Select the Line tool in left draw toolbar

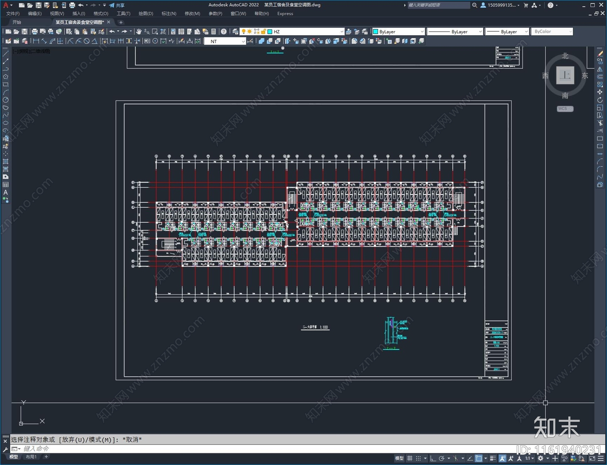tap(6, 54)
